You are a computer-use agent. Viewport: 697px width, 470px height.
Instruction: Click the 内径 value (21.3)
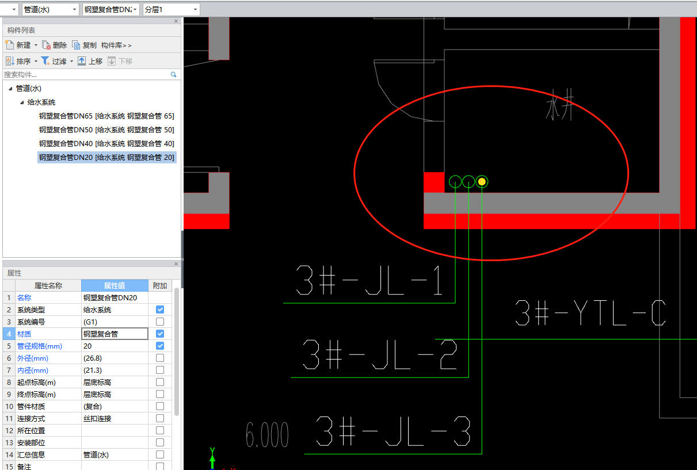click(115, 370)
